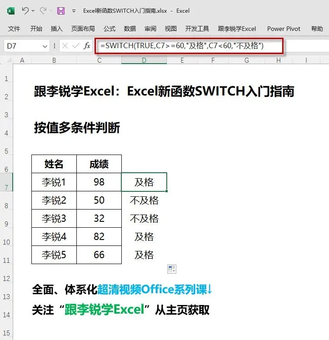Select column E header
Viewport: 329px width, 340px height.
coord(182,60)
